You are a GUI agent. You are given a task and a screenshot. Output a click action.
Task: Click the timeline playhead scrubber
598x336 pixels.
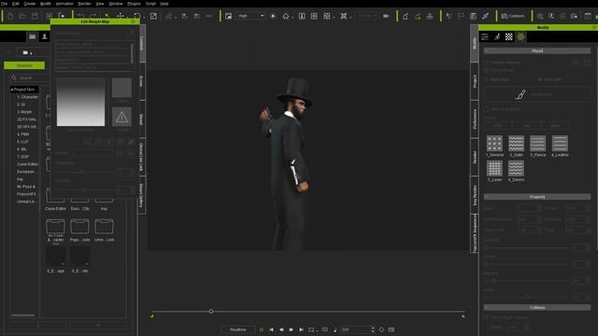tap(211, 312)
